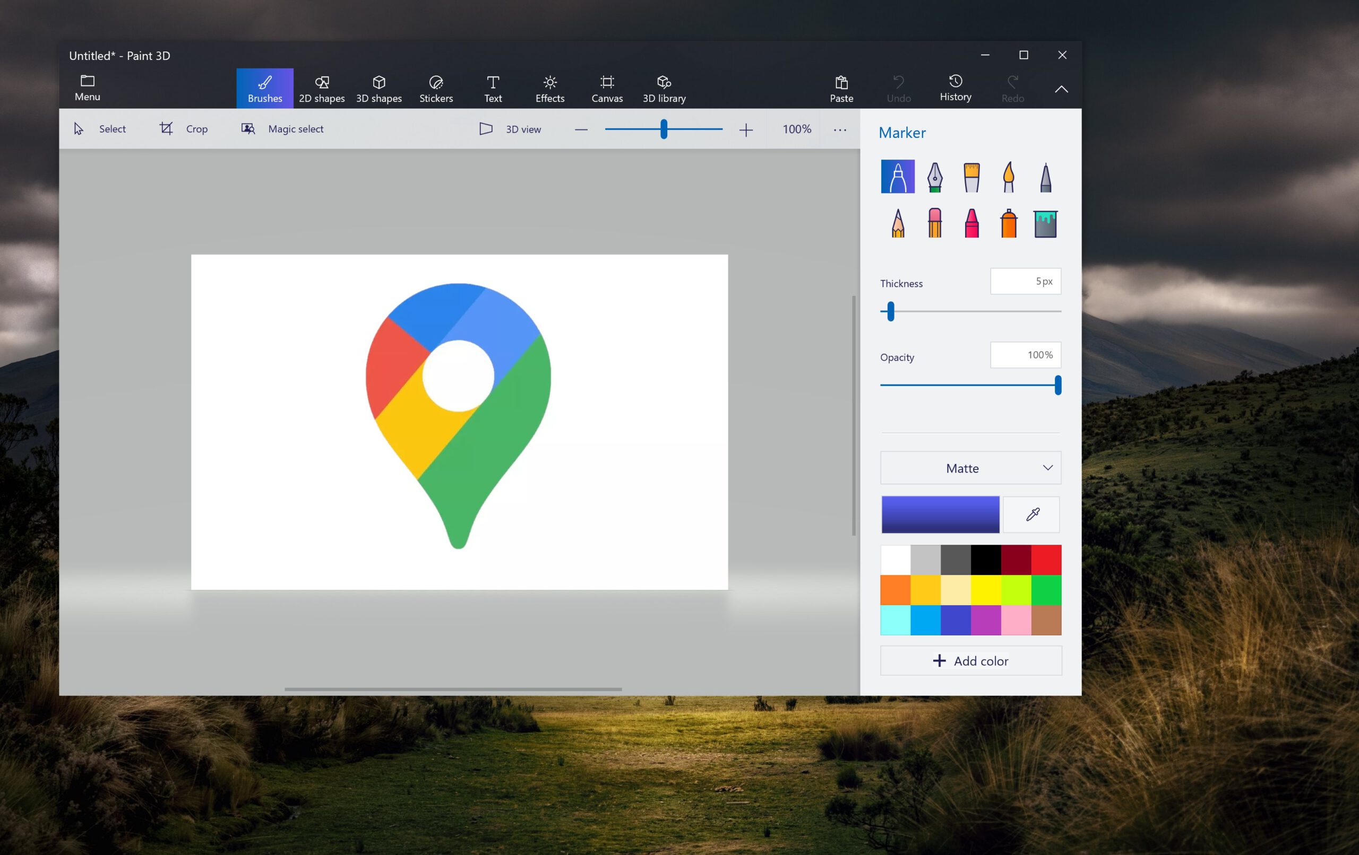Zoom in with the plus icon
1359x855 pixels.
745,130
